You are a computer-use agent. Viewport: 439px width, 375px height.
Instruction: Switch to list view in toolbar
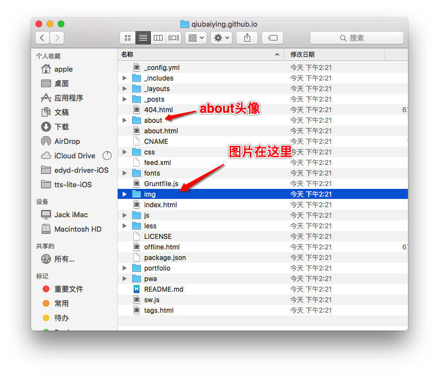click(143, 38)
